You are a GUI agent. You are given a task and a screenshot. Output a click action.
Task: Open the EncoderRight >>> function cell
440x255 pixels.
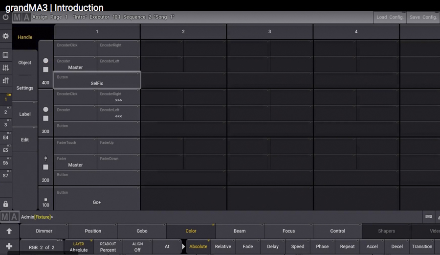(118, 97)
